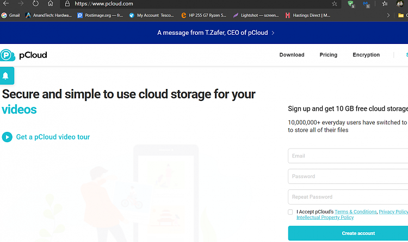This screenshot has width=408, height=242.
Task: Open the Terms & Conditions link
Action: (x=355, y=212)
